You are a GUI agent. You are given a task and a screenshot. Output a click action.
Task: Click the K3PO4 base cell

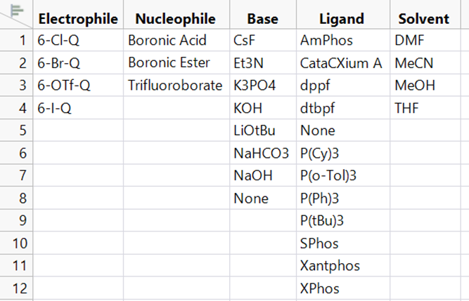tap(263, 86)
